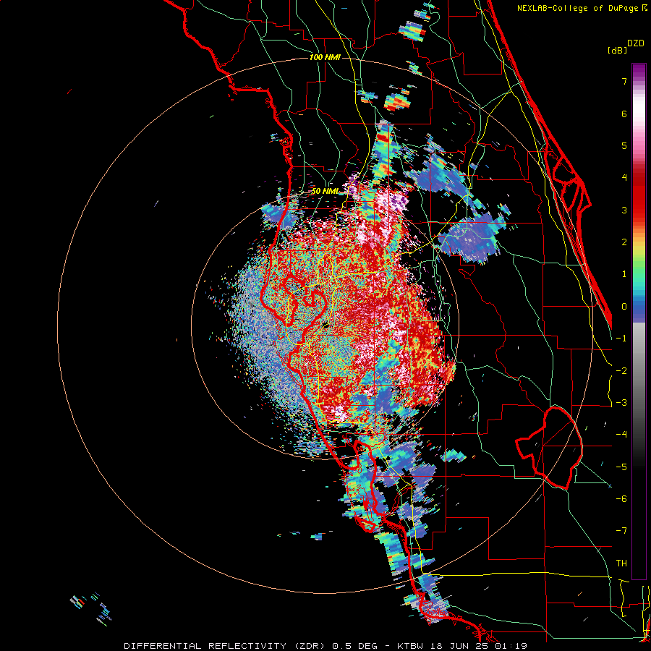Click the TH threshold label on the scale

point(621,563)
